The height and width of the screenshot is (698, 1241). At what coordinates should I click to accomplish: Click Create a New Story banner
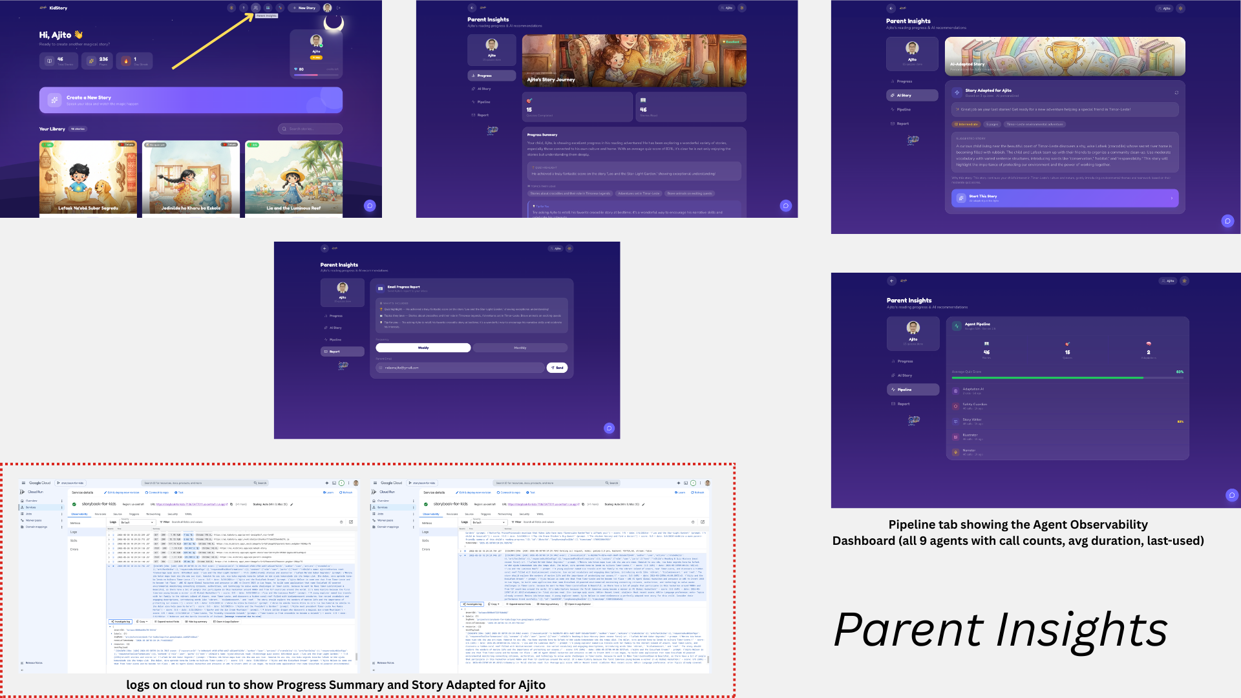(191, 100)
